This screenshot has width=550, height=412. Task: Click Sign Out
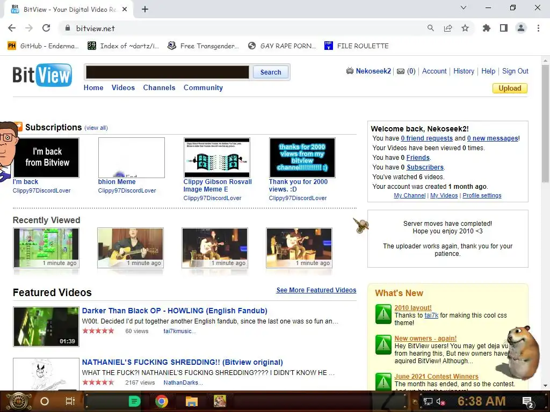[515, 71]
